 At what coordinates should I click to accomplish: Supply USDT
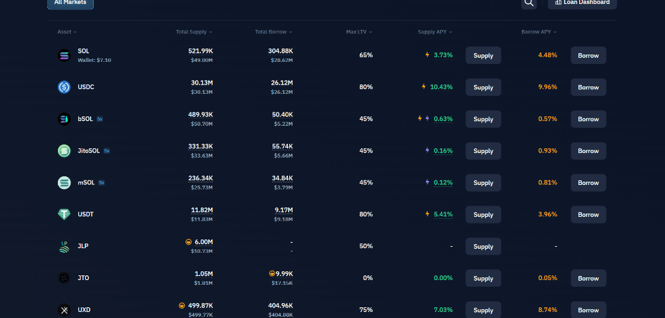click(x=483, y=214)
